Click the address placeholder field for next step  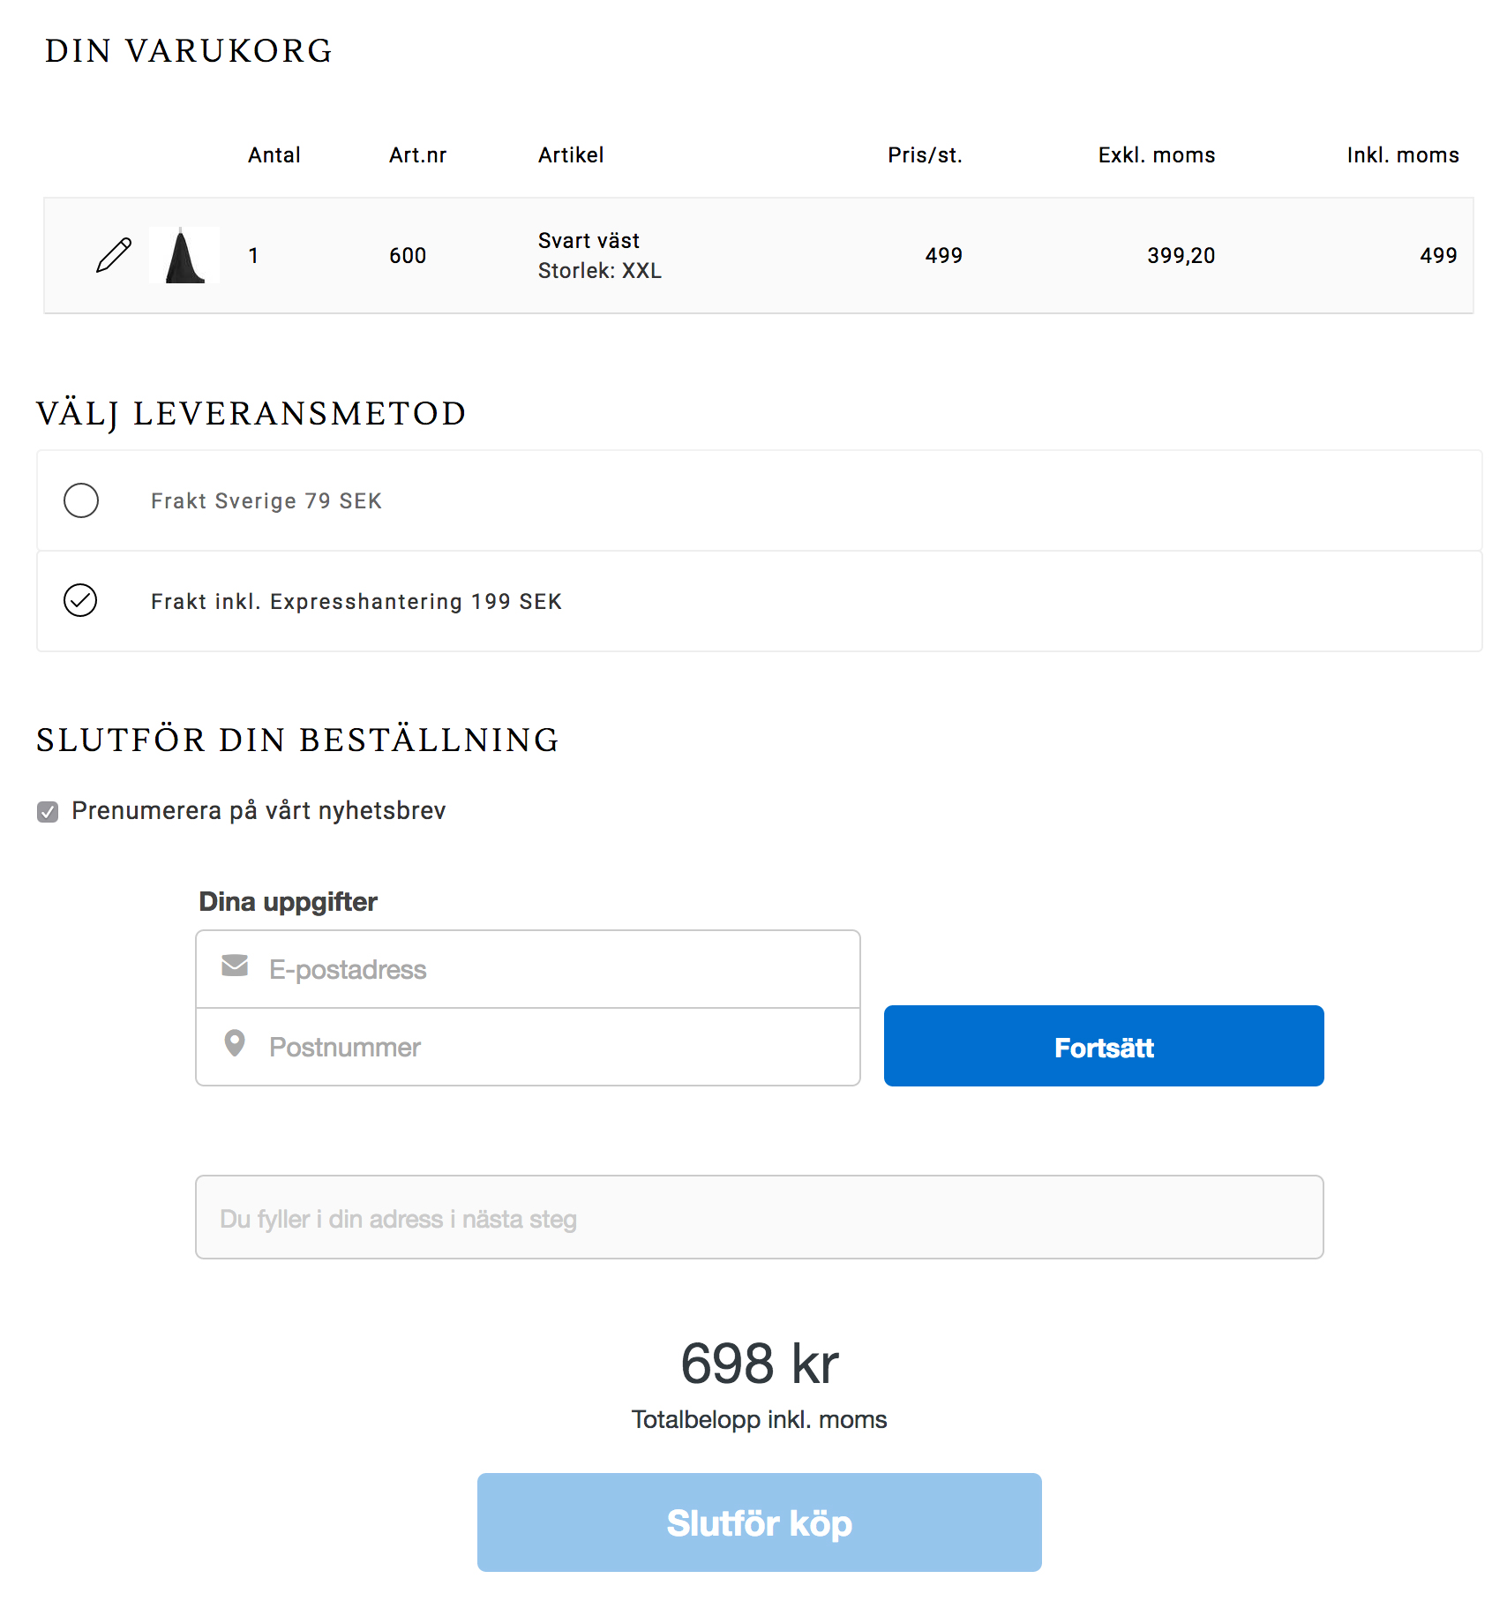[760, 1217]
